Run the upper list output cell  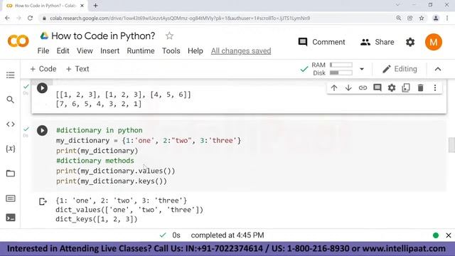point(42,88)
